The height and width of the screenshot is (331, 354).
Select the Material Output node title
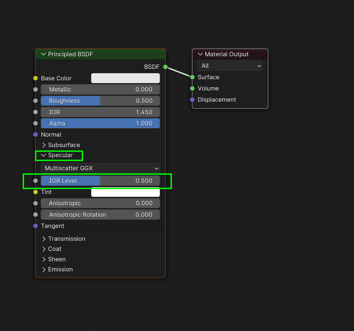[227, 54]
